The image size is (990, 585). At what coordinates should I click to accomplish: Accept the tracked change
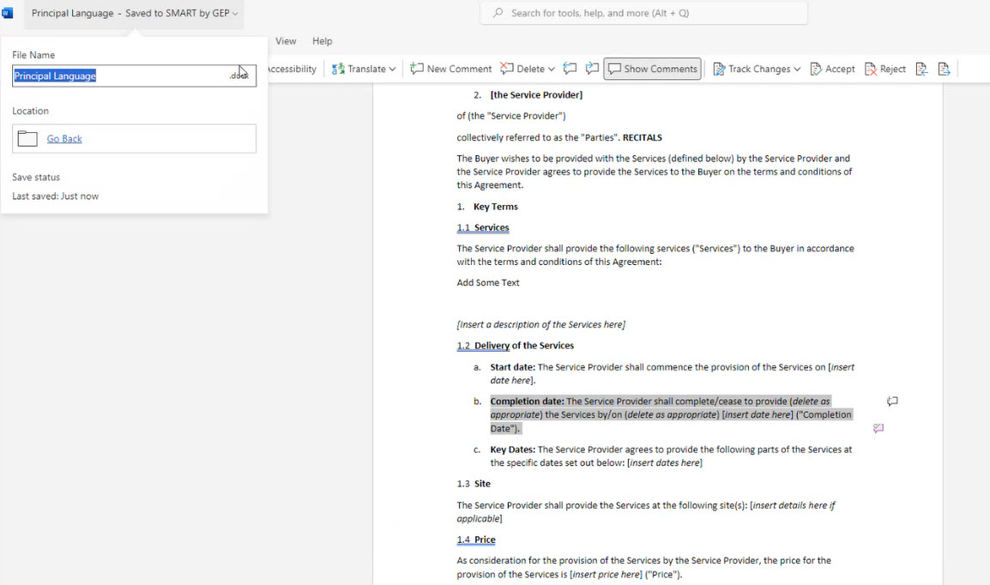pos(832,69)
